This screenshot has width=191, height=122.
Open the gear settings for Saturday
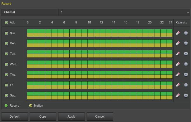186,95
